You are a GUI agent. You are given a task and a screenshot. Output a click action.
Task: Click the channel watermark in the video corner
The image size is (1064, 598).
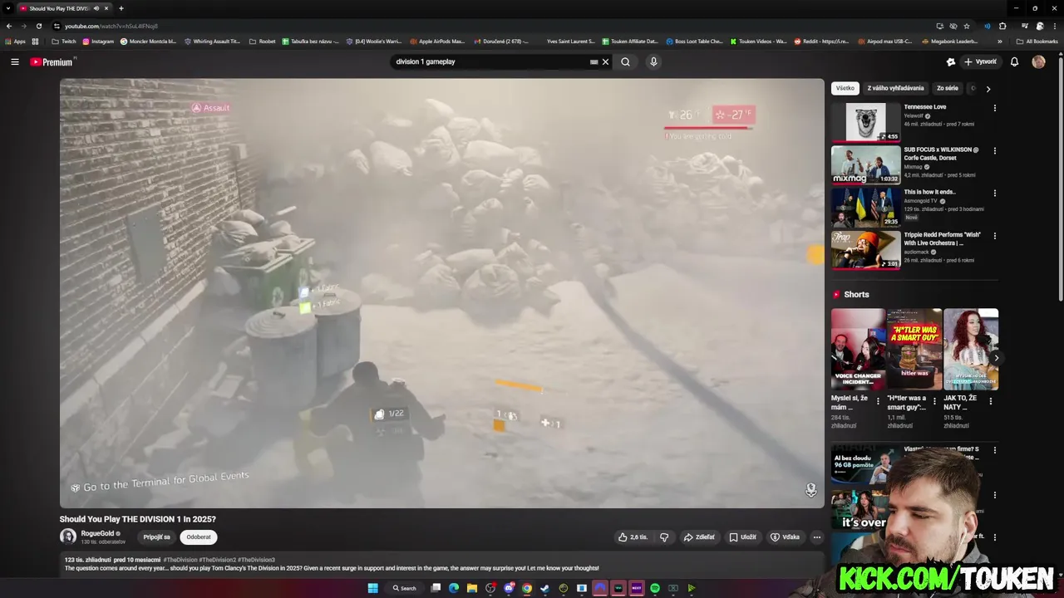click(x=810, y=490)
